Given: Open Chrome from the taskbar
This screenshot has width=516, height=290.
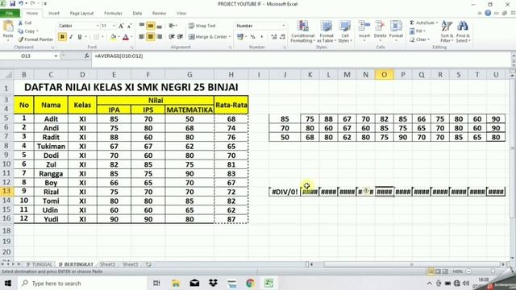Looking at the screenshot, I should tap(250, 283).
